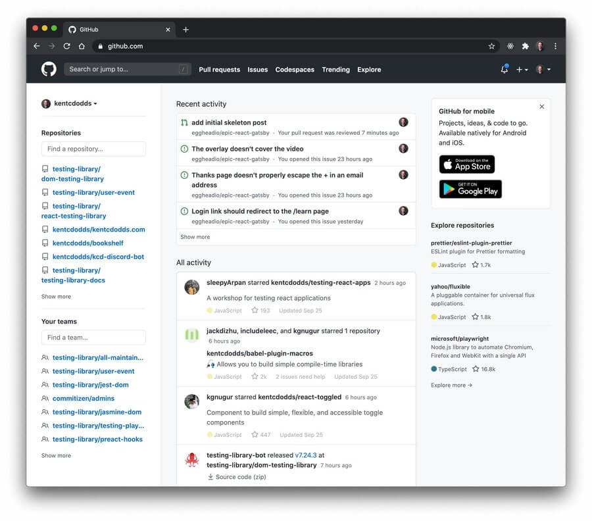The height and width of the screenshot is (521, 592).
Task: Open kentcdodds/bookshelf repository
Action: coord(88,243)
